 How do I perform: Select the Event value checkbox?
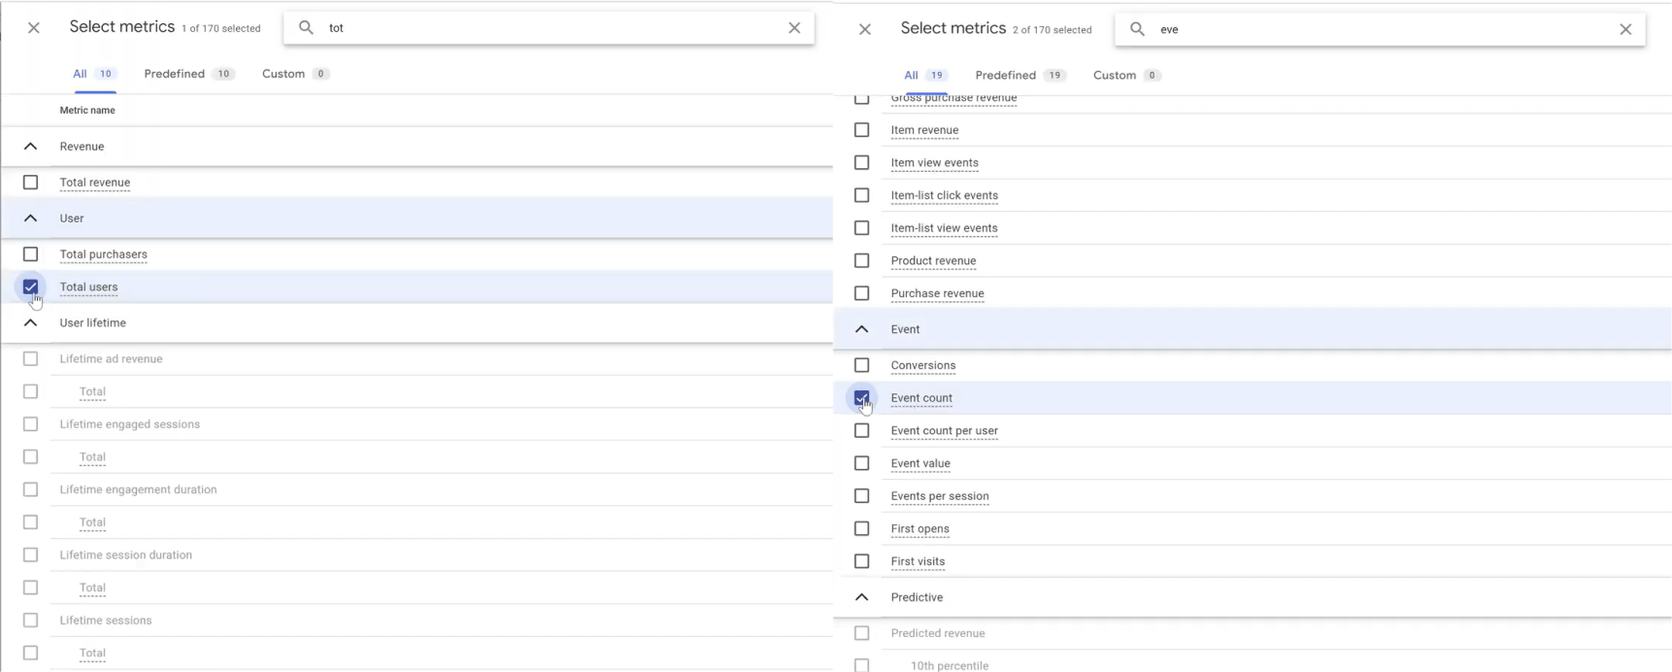[861, 463]
